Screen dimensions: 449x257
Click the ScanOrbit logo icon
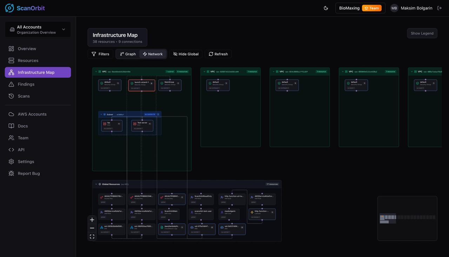pos(9,8)
